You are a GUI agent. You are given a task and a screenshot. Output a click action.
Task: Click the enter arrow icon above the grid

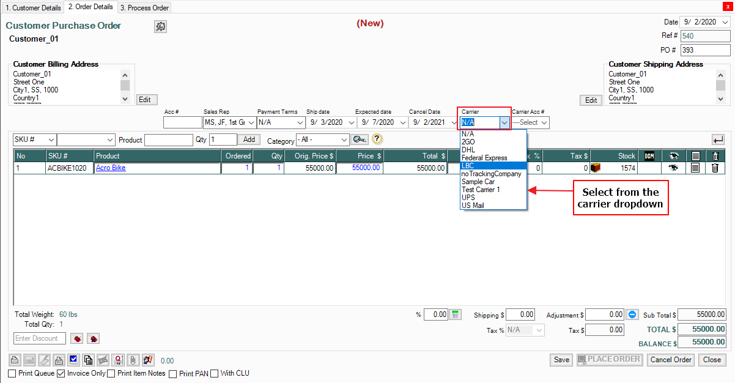tap(717, 139)
